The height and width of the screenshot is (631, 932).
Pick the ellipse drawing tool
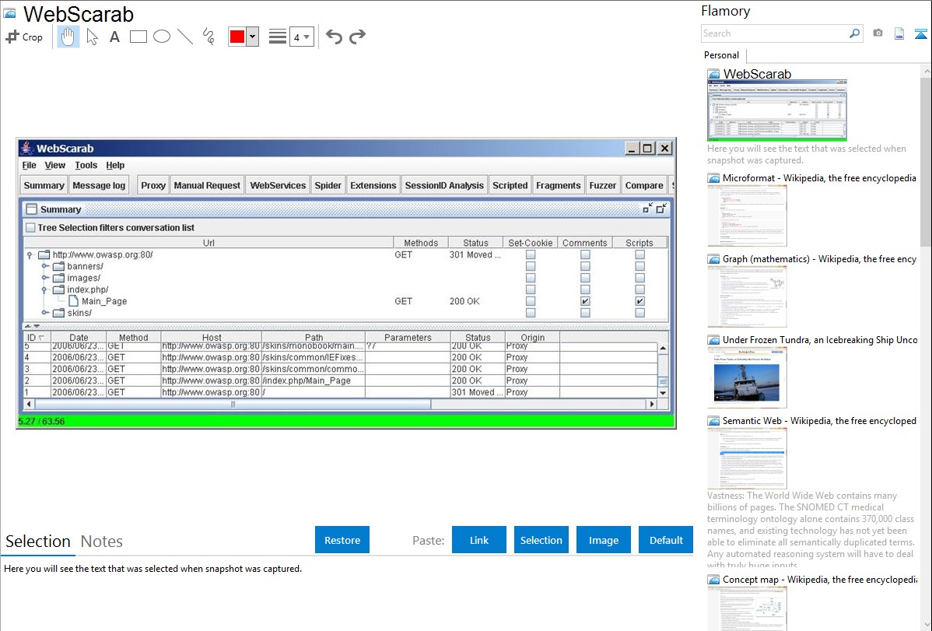coord(162,37)
